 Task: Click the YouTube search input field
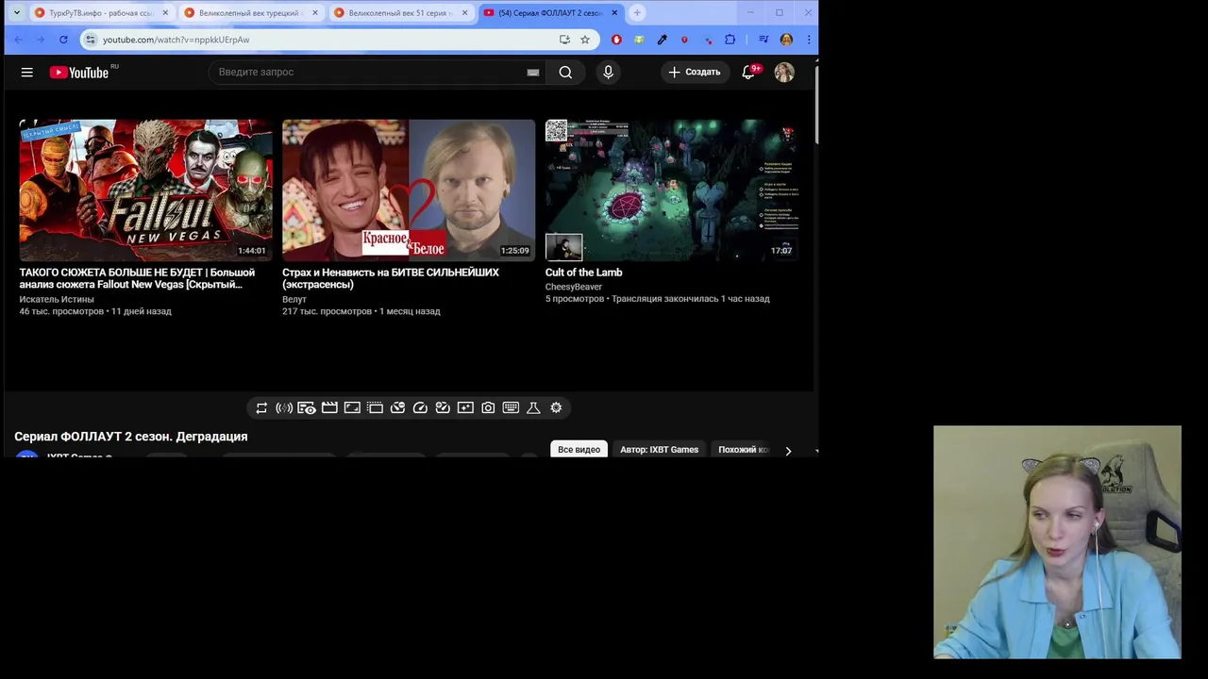tap(368, 72)
